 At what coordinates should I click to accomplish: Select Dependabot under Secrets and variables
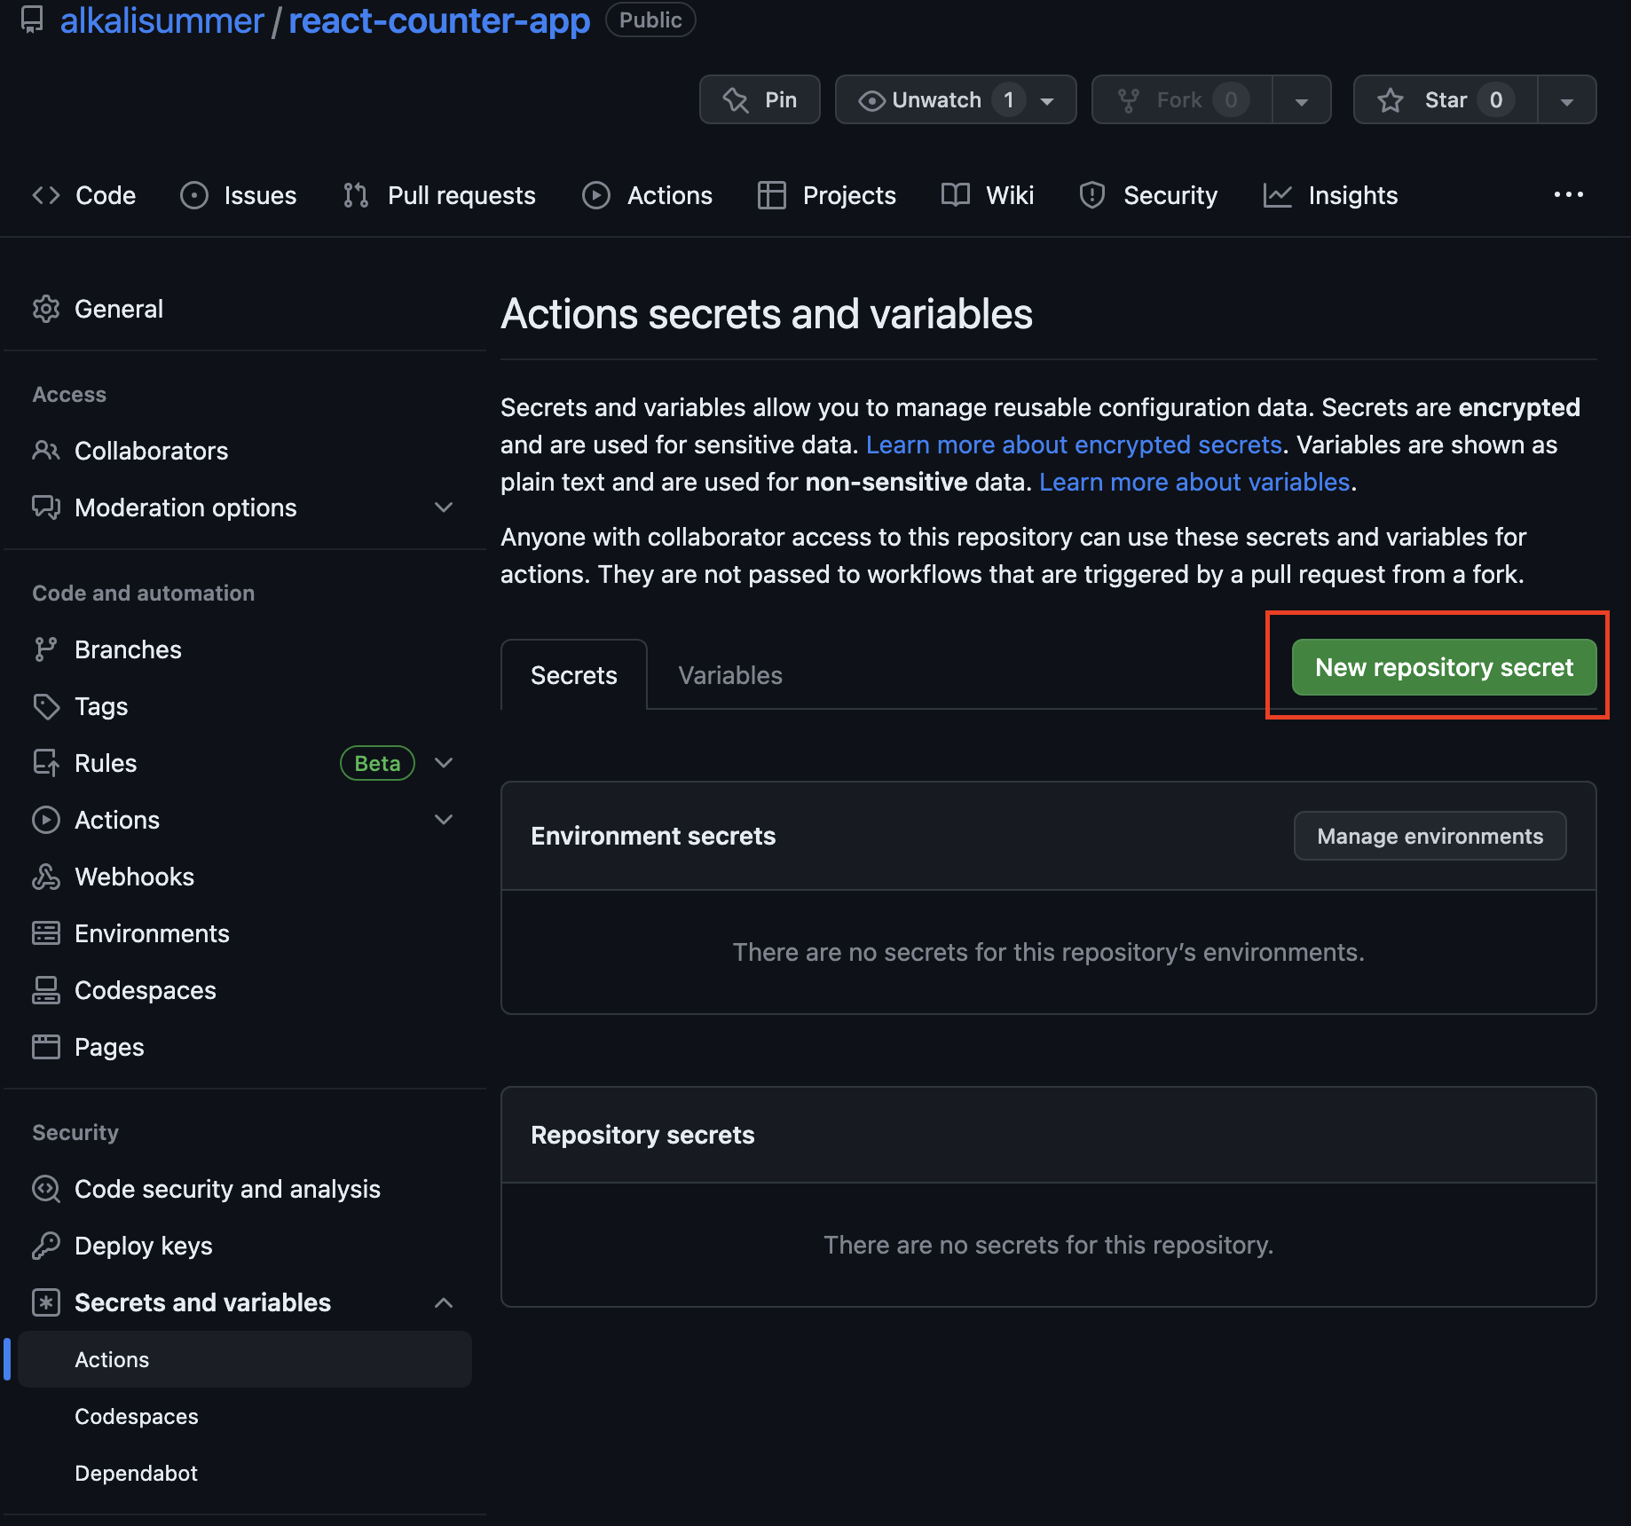(245, 1473)
